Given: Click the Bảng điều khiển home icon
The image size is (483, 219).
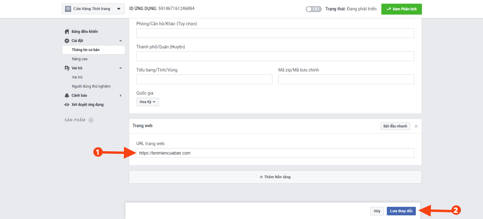Looking at the screenshot, I should click(67, 32).
